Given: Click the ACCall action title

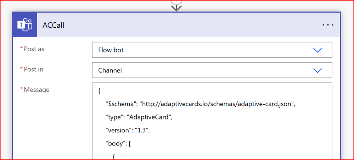Looking at the screenshot, I should point(53,25).
